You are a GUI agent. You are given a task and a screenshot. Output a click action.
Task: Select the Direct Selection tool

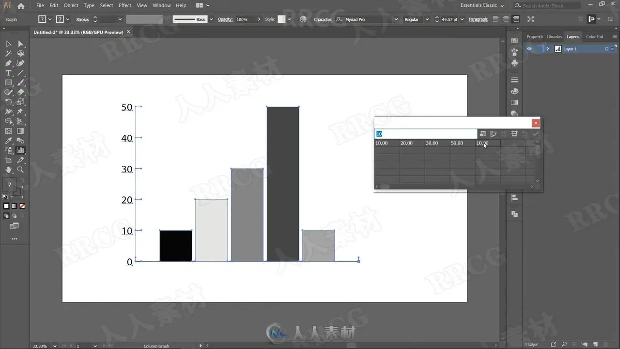tap(20, 44)
